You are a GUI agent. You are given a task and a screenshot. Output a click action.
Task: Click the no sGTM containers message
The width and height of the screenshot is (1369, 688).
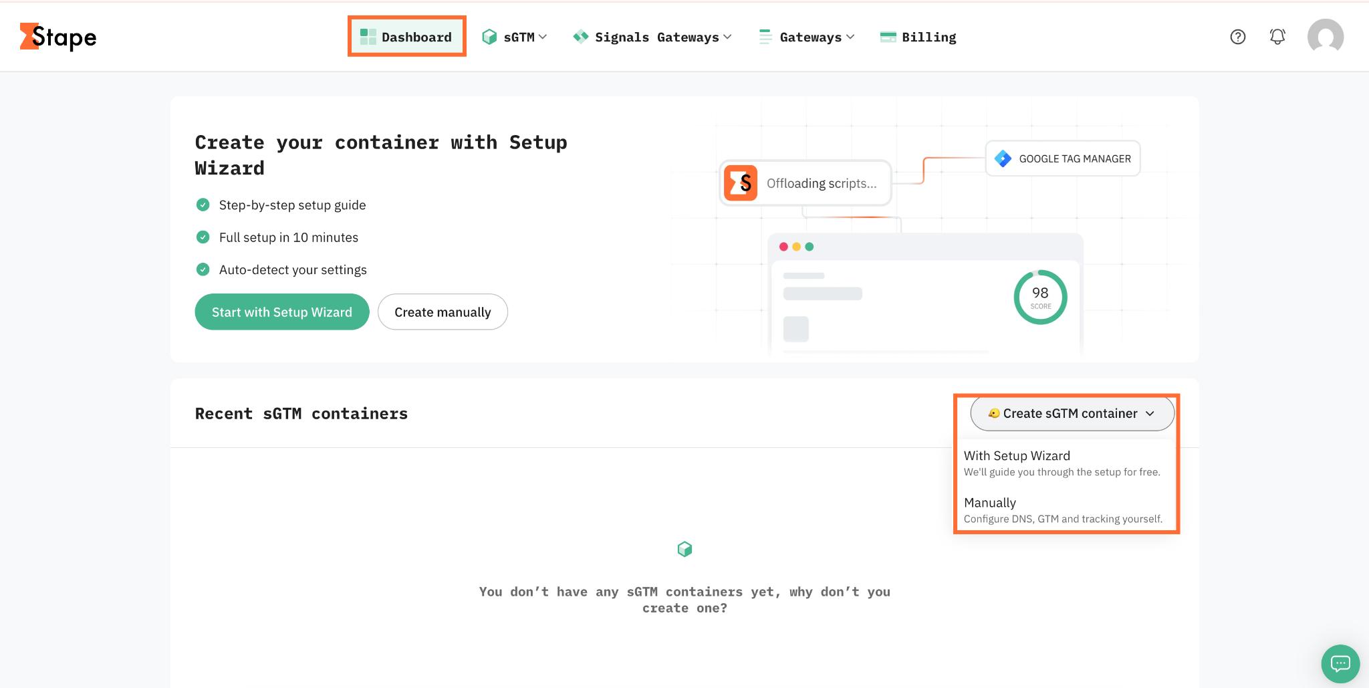coord(684,600)
